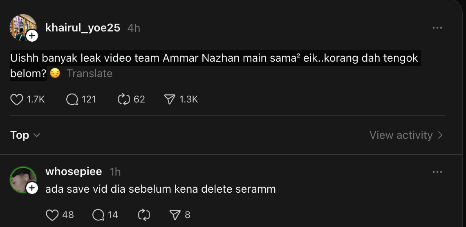The width and height of the screenshot is (466, 227).
Task: Open khairul_yoe25 username profile link
Action: (83, 28)
